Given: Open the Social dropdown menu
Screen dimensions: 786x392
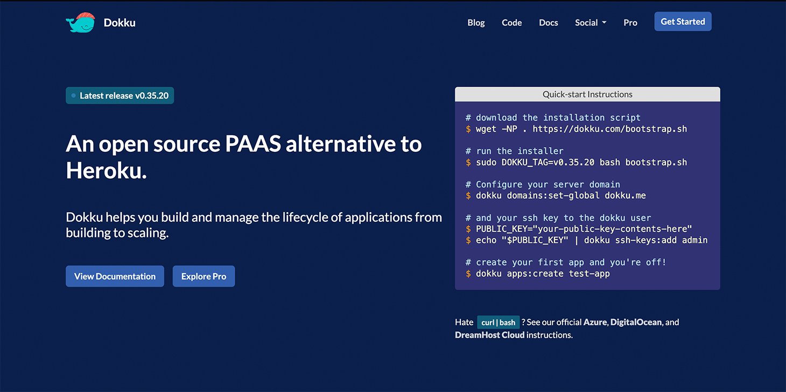Looking at the screenshot, I should pyautogui.click(x=586, y=23).
